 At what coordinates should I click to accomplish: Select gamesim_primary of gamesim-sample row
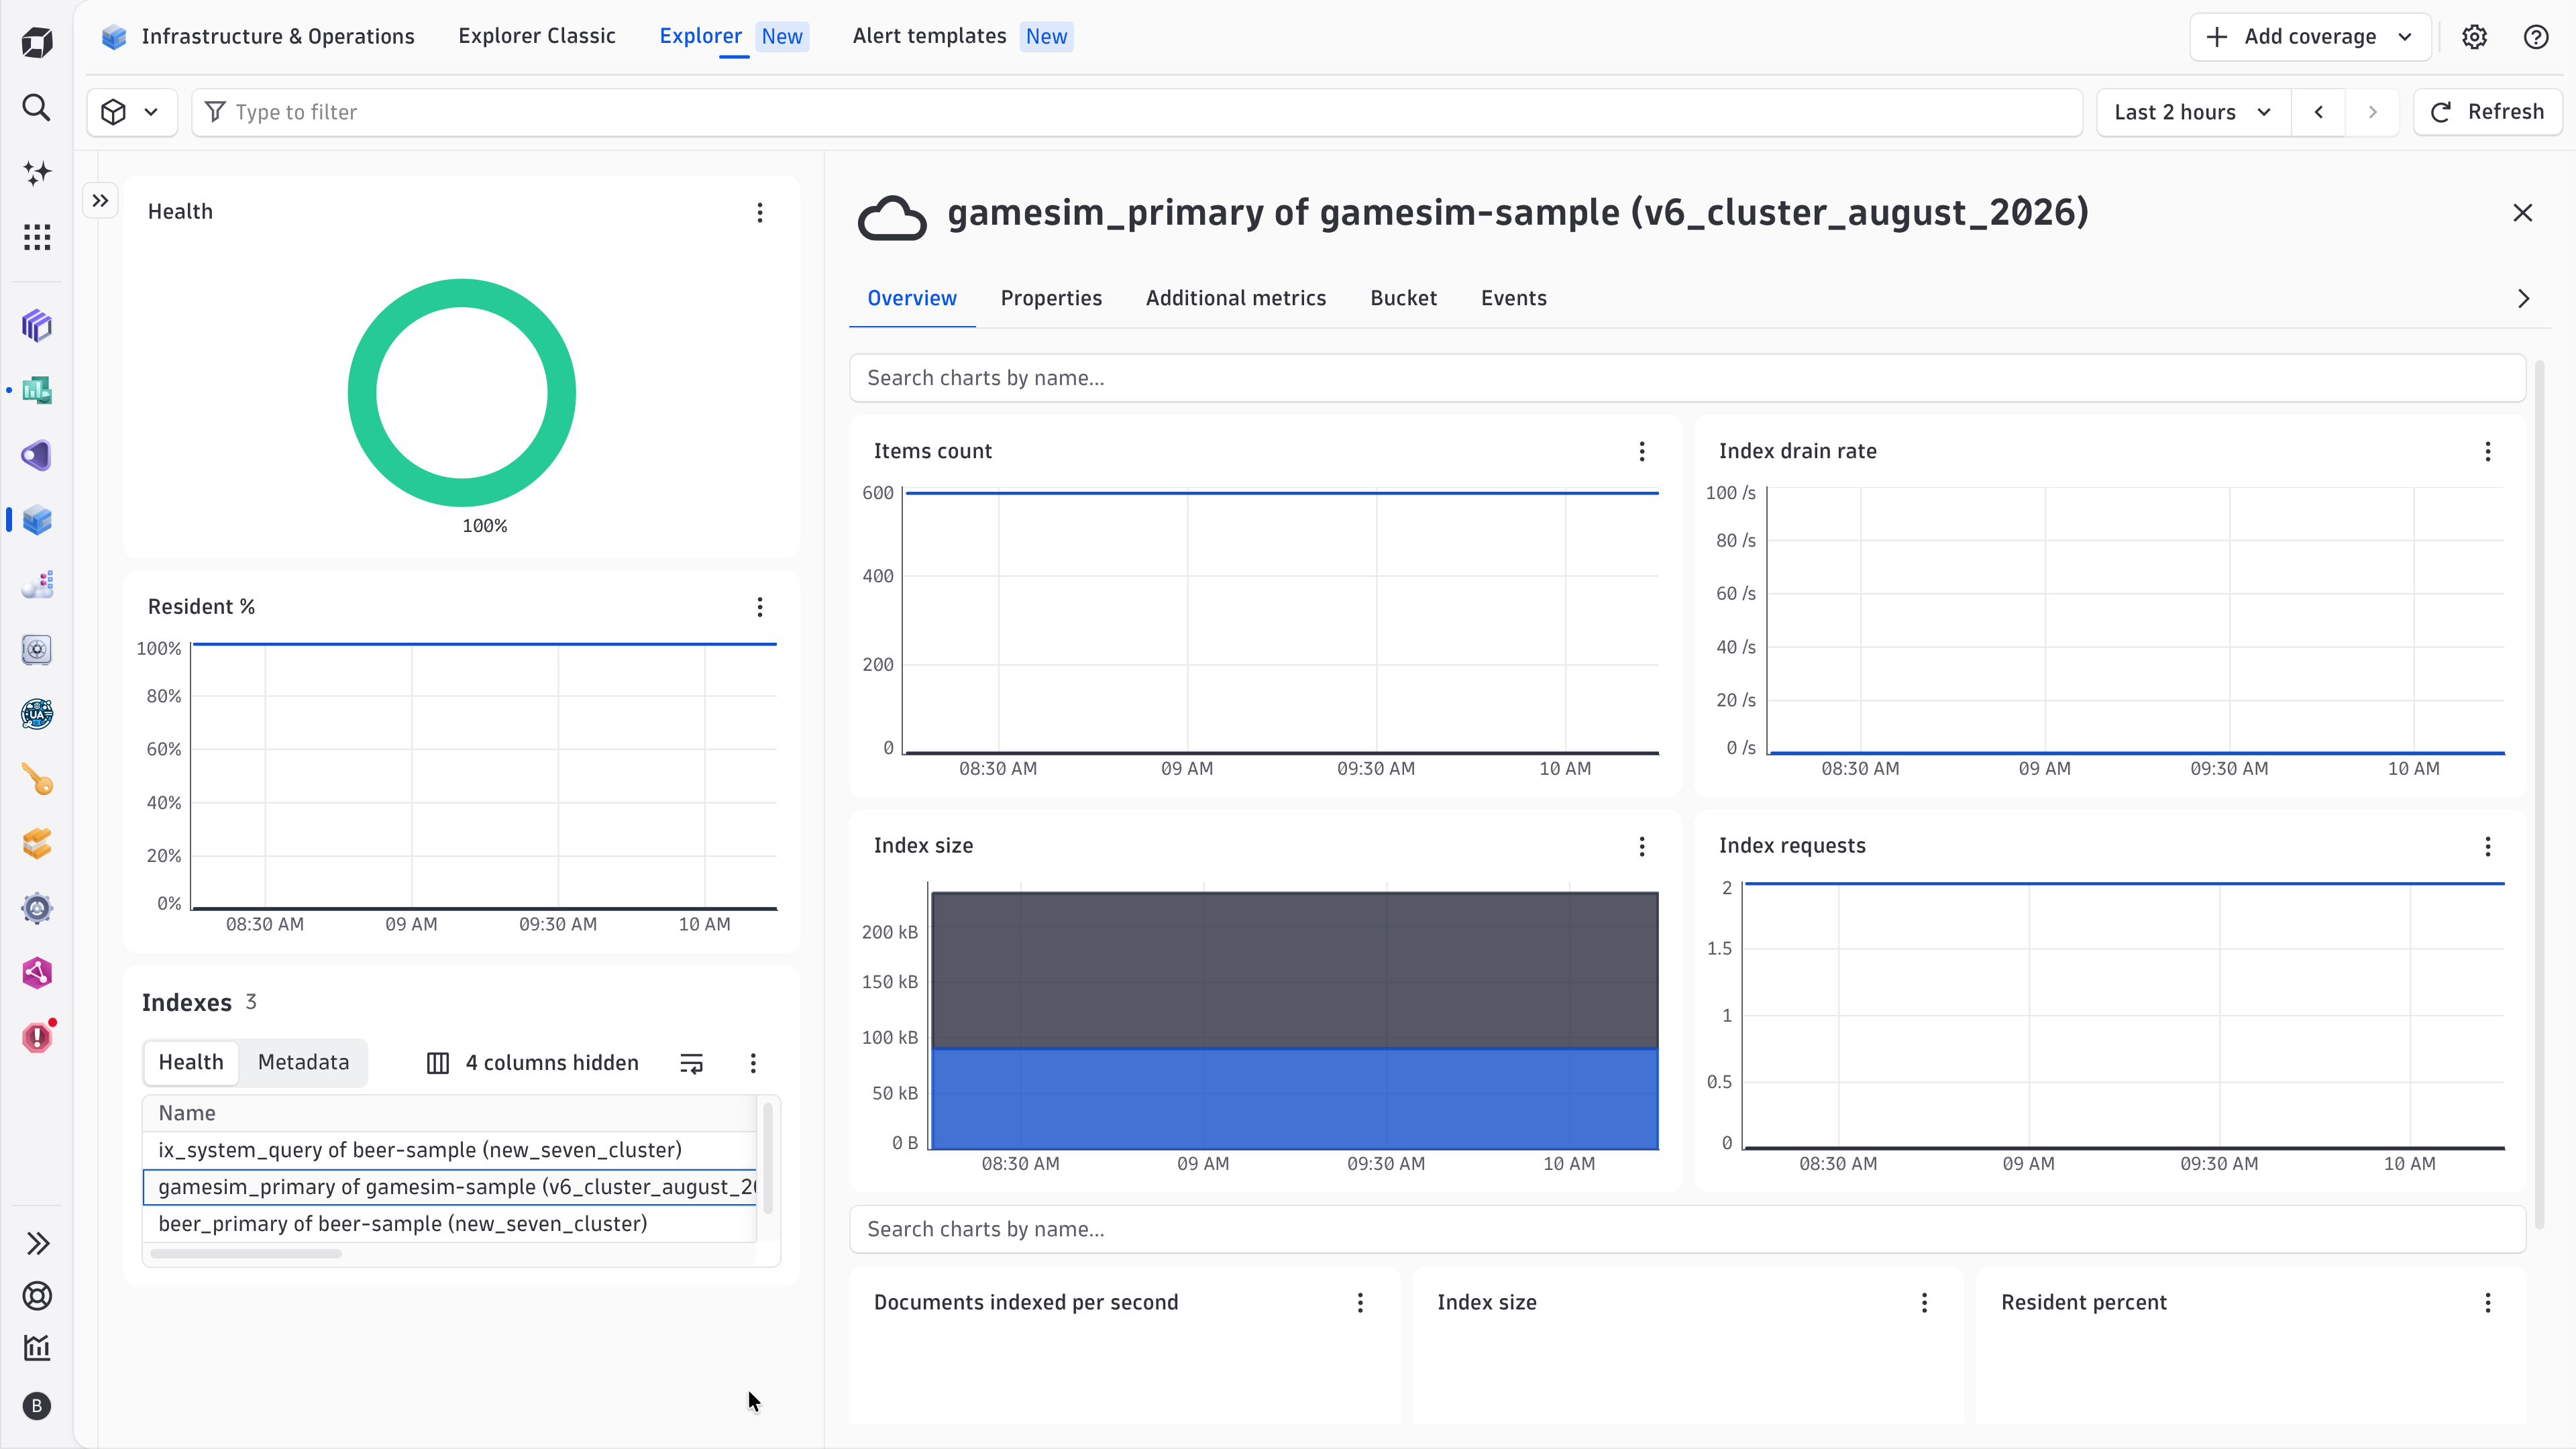coord(450,1187)
